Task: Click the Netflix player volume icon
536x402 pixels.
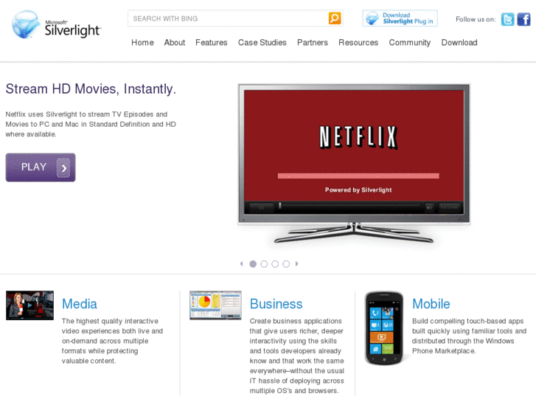Action: point(429,207)
